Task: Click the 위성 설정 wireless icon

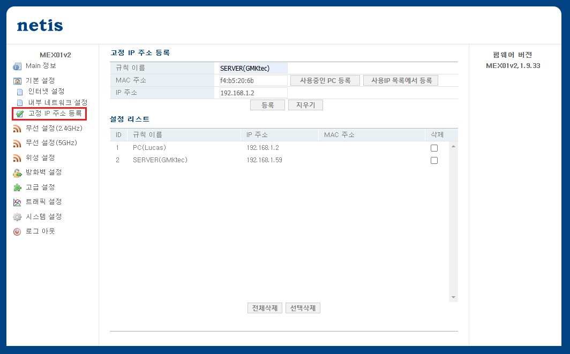Action: (17, 158)
